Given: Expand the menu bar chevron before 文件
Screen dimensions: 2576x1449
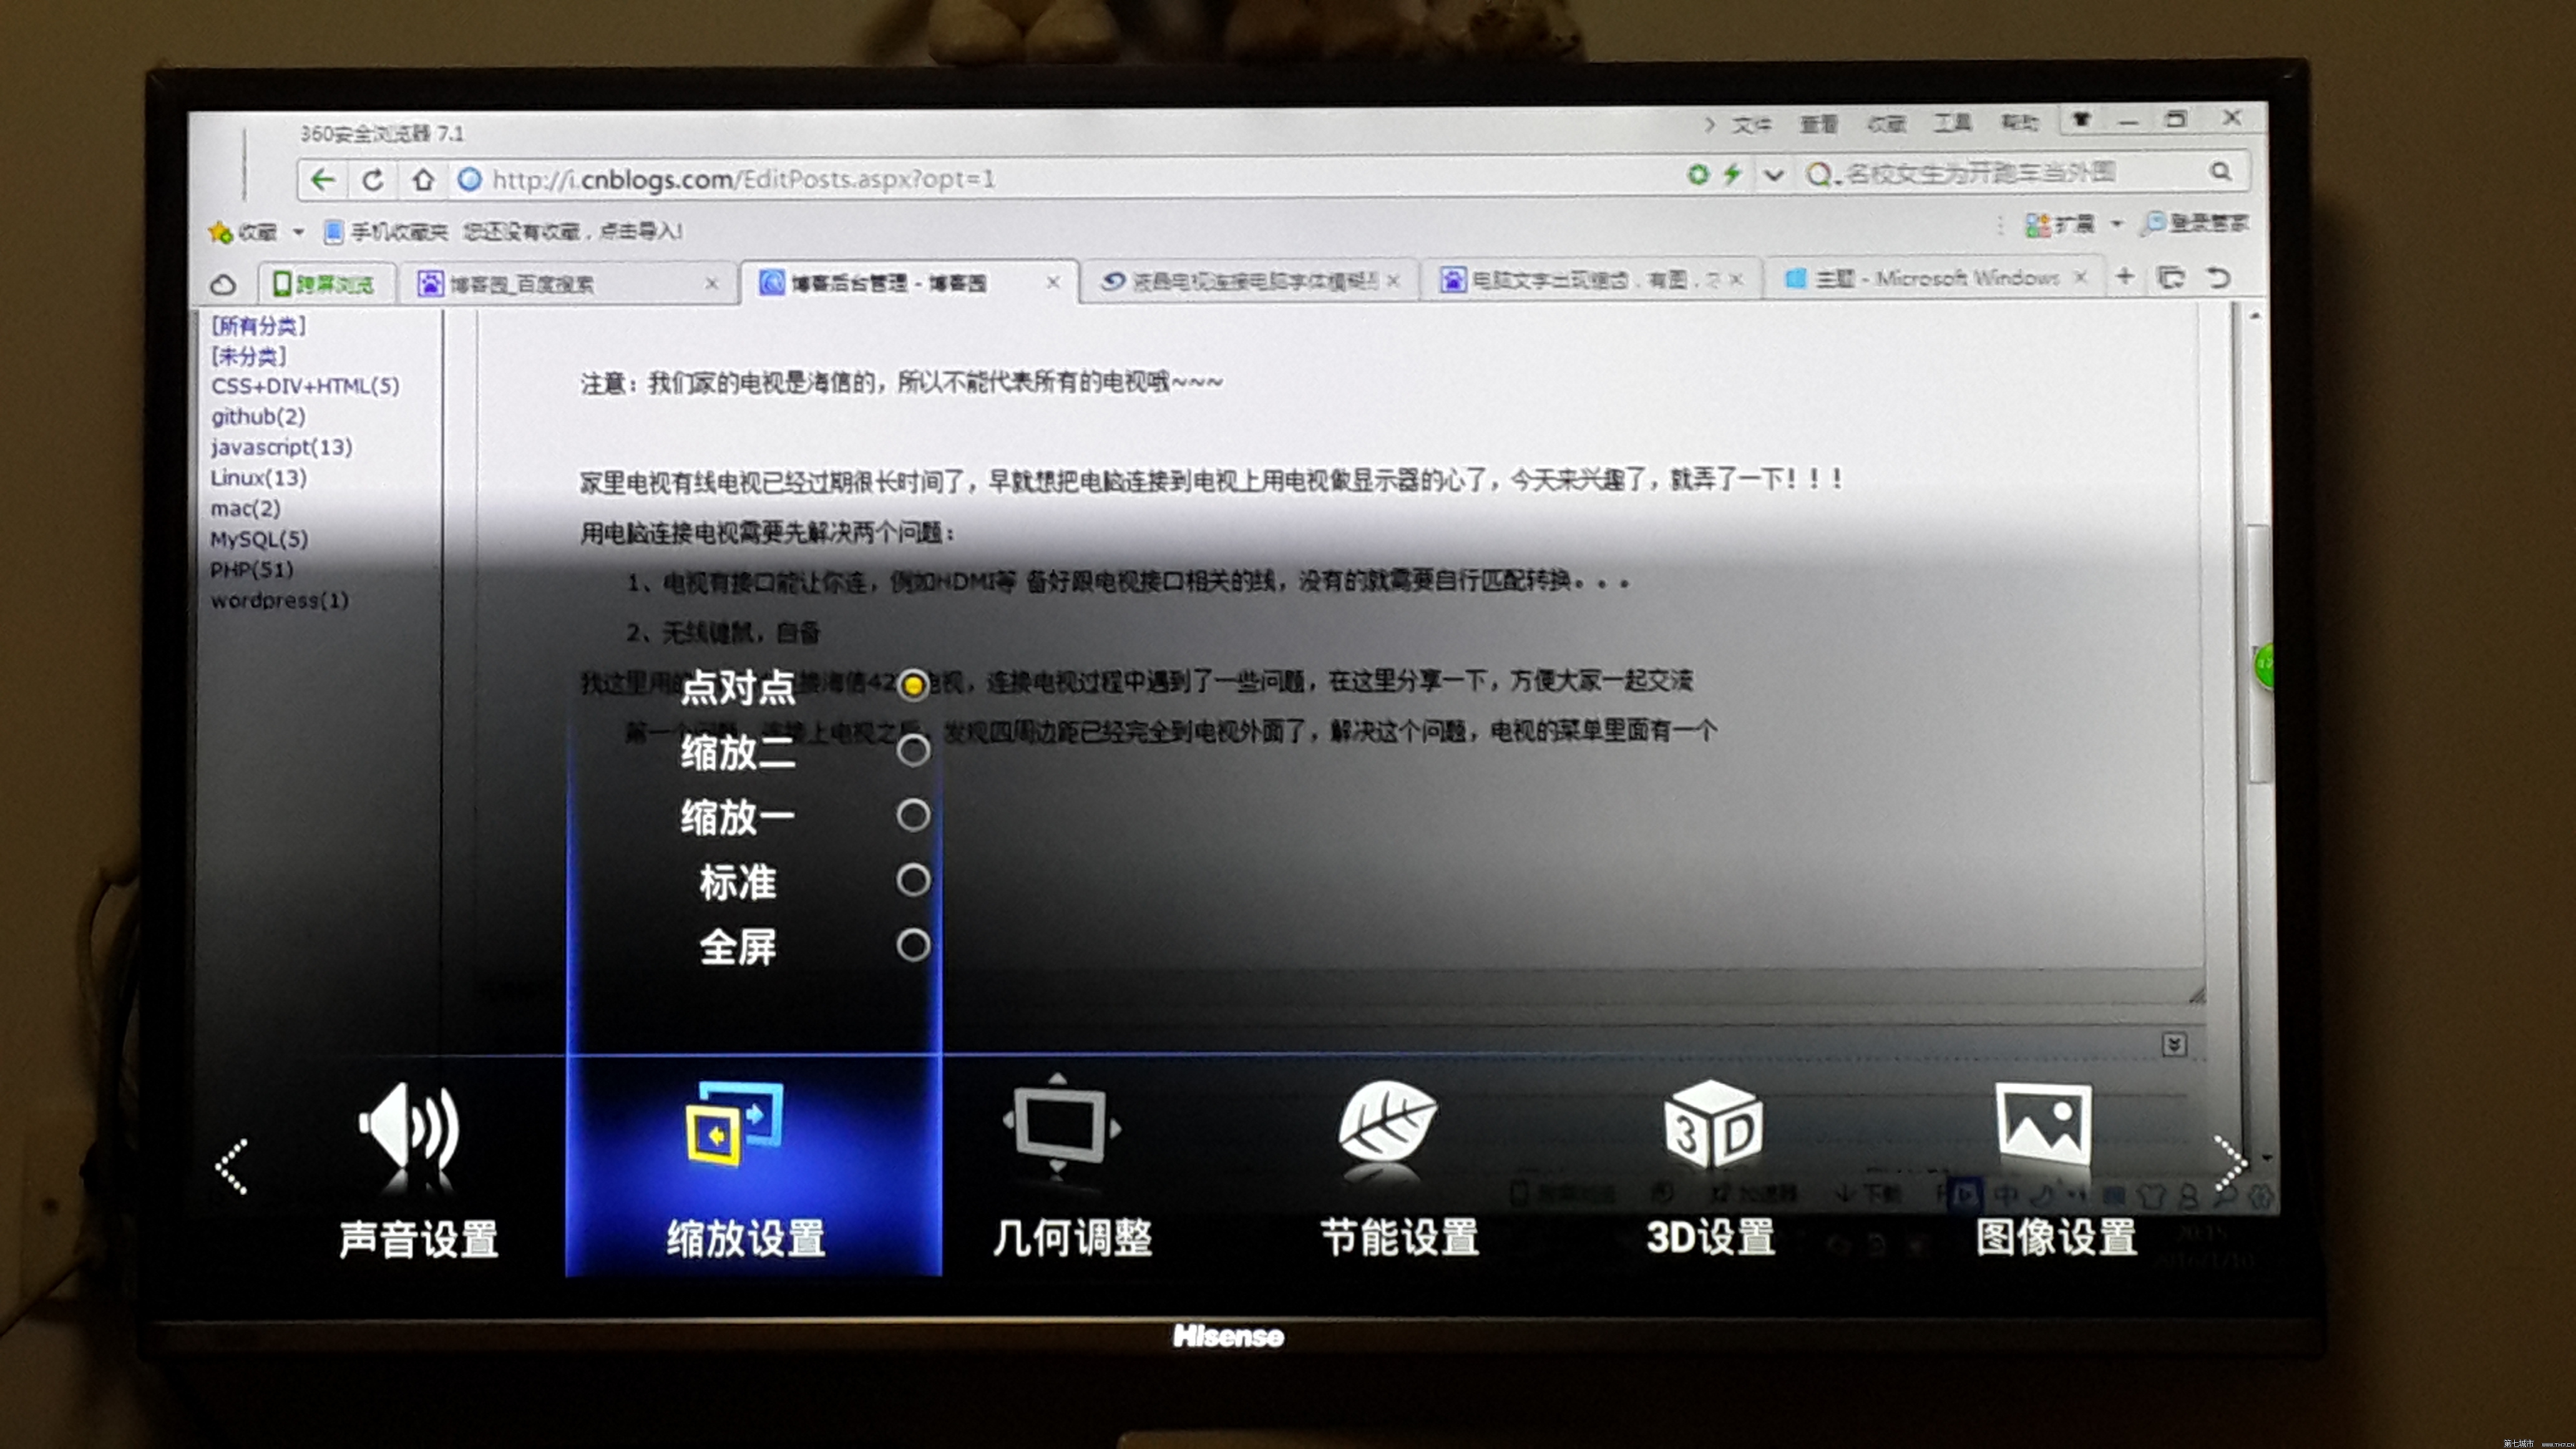Looking at the screenshot, I should [x=1709, y=124].
